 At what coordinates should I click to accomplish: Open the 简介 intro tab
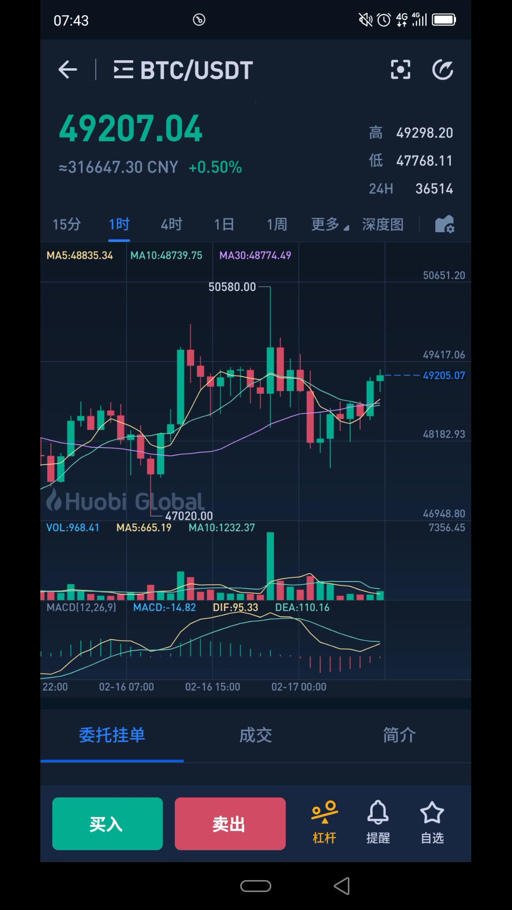399,735
